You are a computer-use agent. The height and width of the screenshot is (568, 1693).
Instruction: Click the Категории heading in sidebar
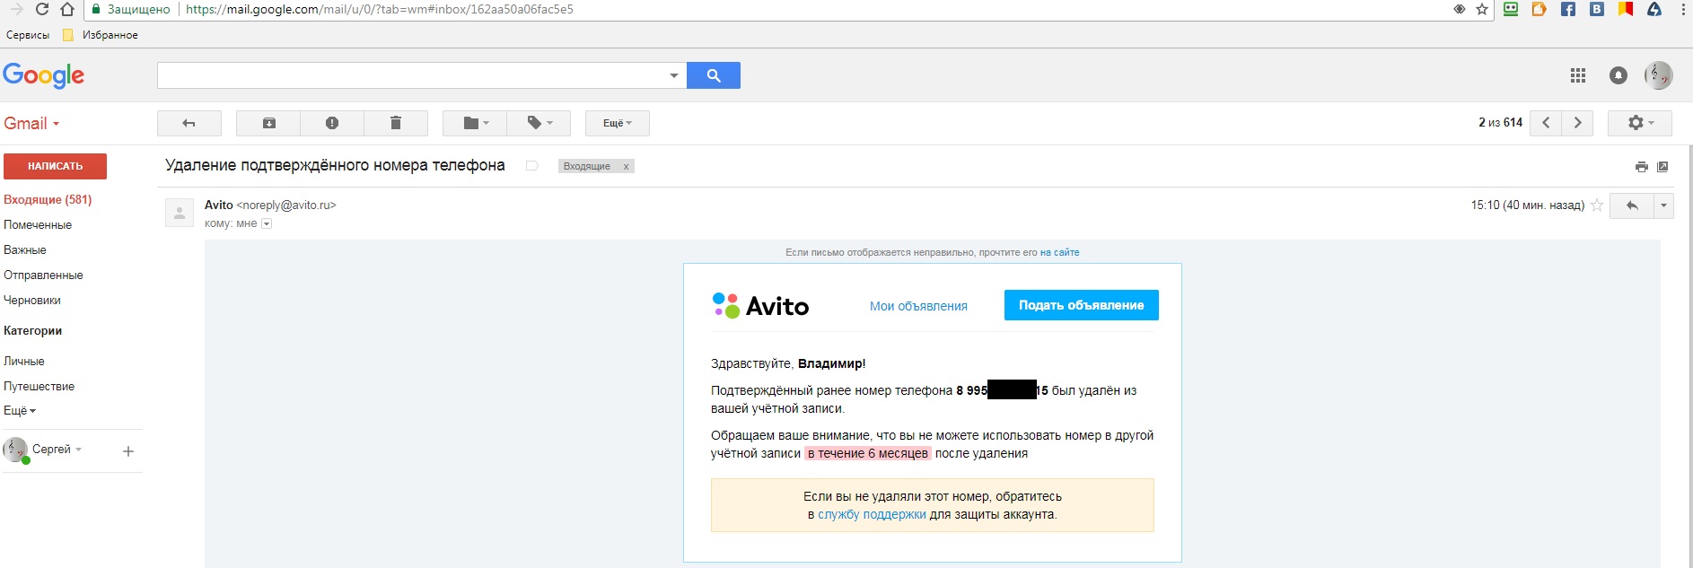(32, 331)
